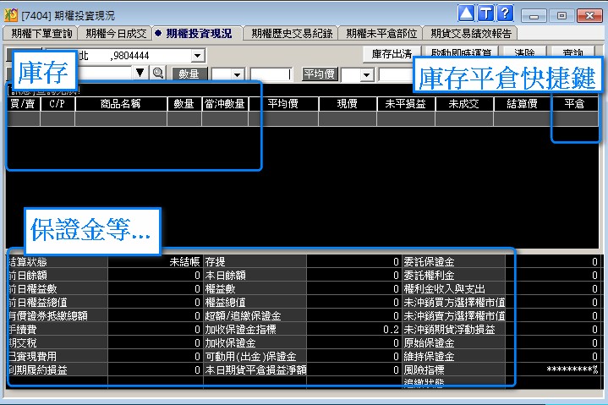Image resolution: width=608 pixels, height=405 pixels.
Task: Click the 本日期貨平倉損益淨額 label
Action: tap(256, 370)
